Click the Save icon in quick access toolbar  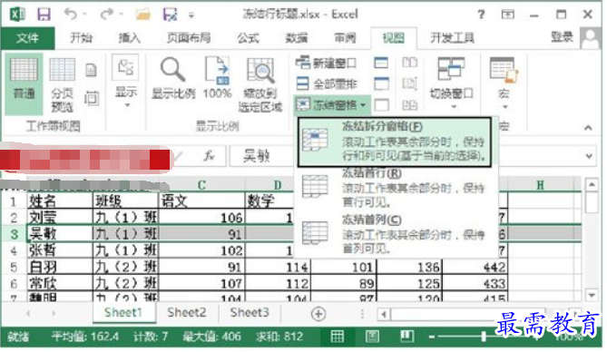point(44,15)
